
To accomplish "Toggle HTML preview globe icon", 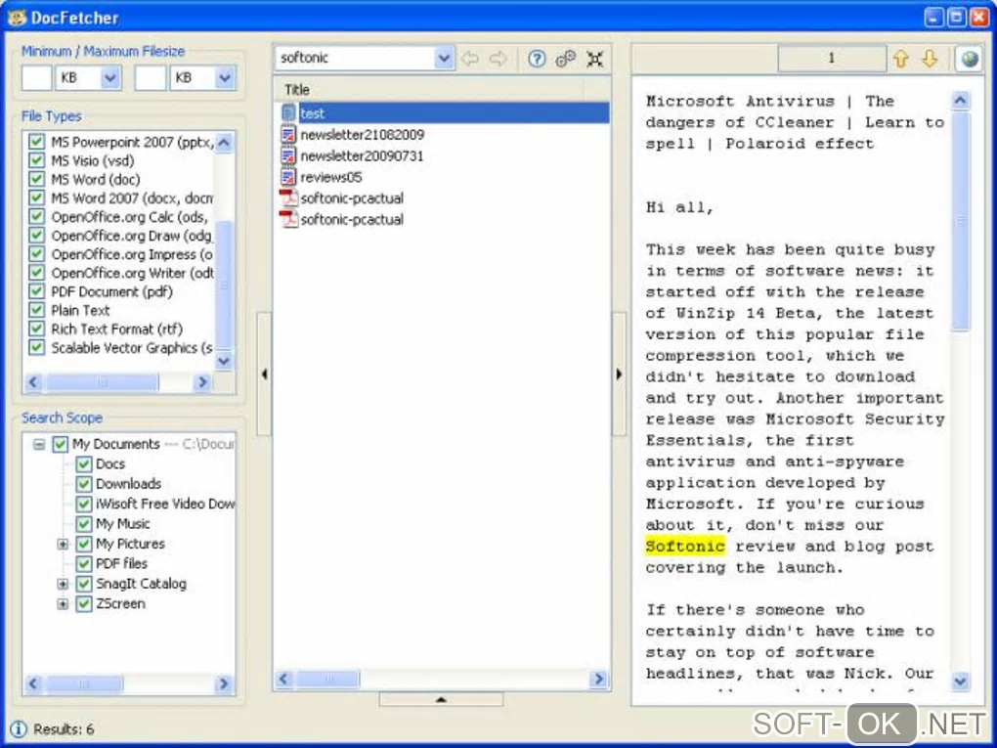I will point(970,59).
